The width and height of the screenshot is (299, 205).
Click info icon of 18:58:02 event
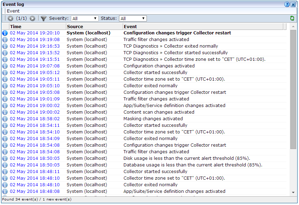coord(5,119)
